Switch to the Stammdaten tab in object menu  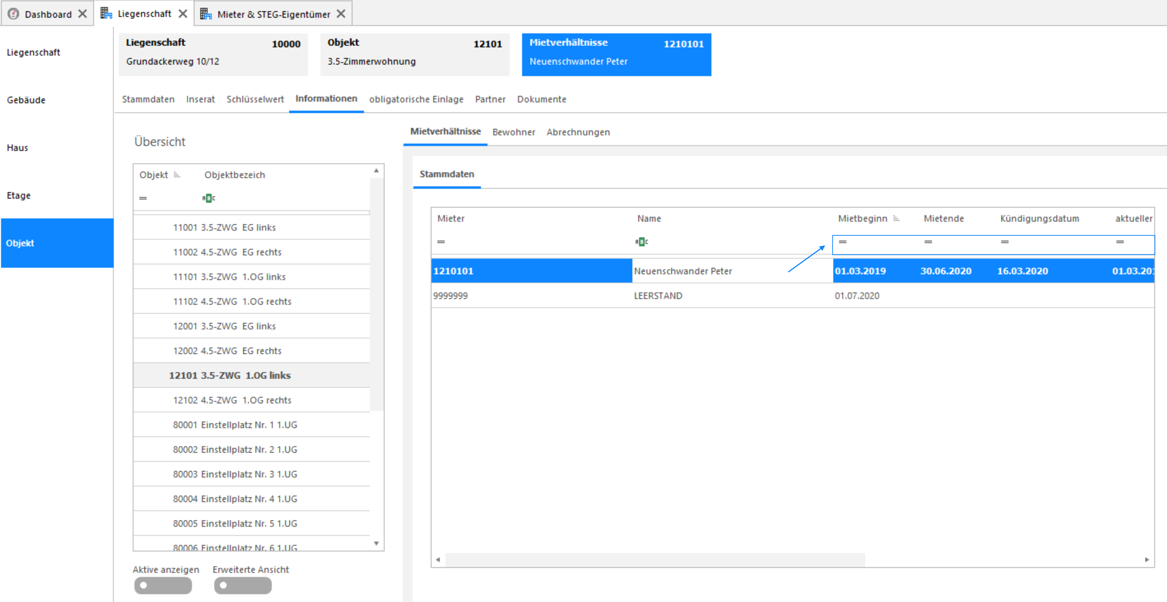[148, 99]
